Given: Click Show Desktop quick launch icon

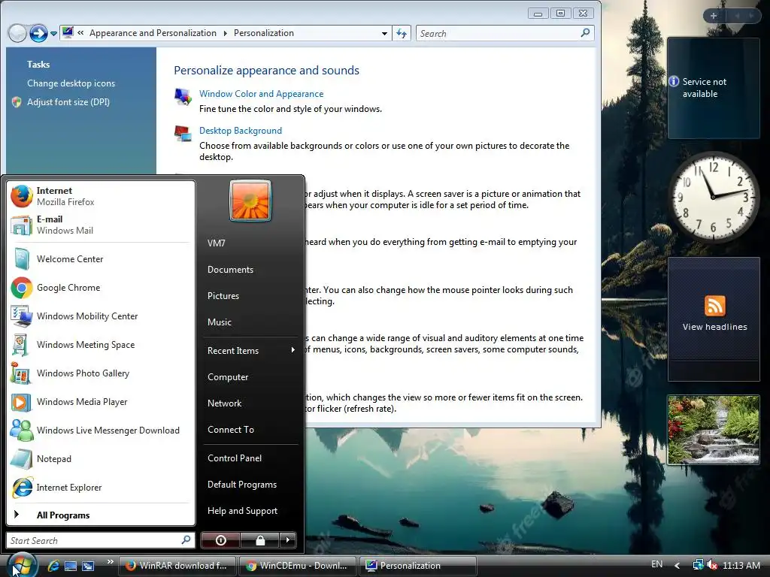Looking at the screenshot, I should pyautogui.click(x=71, y=566).
